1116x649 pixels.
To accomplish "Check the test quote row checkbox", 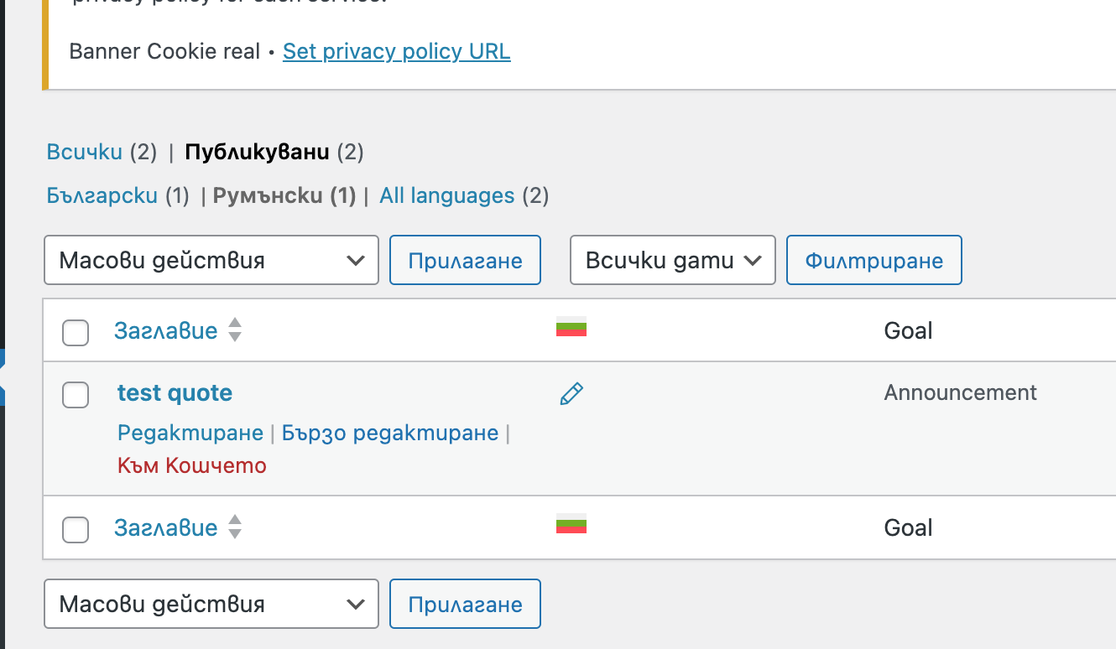I will click(76, 394).
